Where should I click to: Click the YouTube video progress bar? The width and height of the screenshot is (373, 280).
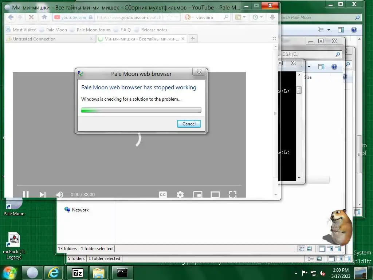pyautogui.click(x=129, y=185)
